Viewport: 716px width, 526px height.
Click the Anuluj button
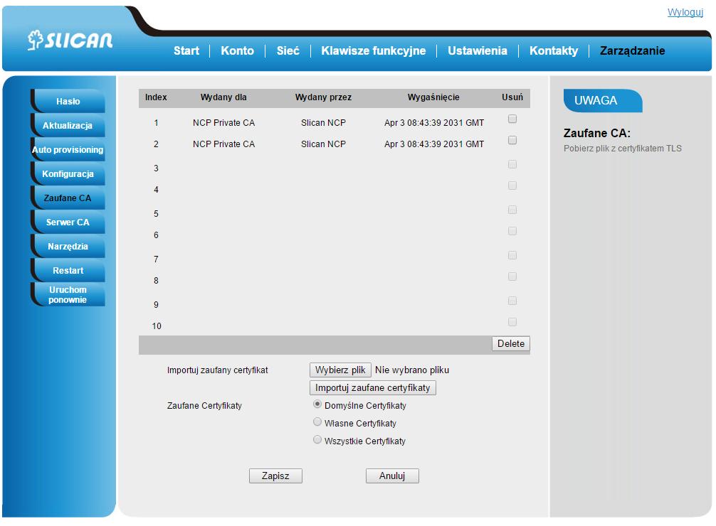(392, 476)
